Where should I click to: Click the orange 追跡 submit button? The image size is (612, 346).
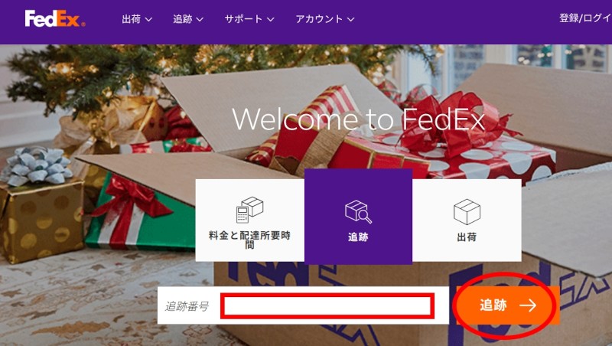point(508,305)
